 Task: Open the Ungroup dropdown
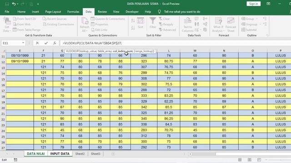tap(251, 24)
